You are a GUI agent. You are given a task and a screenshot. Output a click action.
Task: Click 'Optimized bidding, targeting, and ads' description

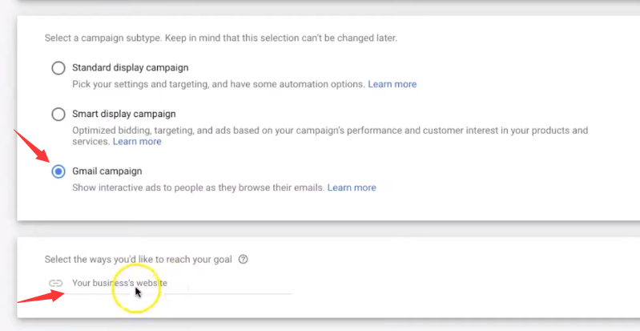[330, 135]
